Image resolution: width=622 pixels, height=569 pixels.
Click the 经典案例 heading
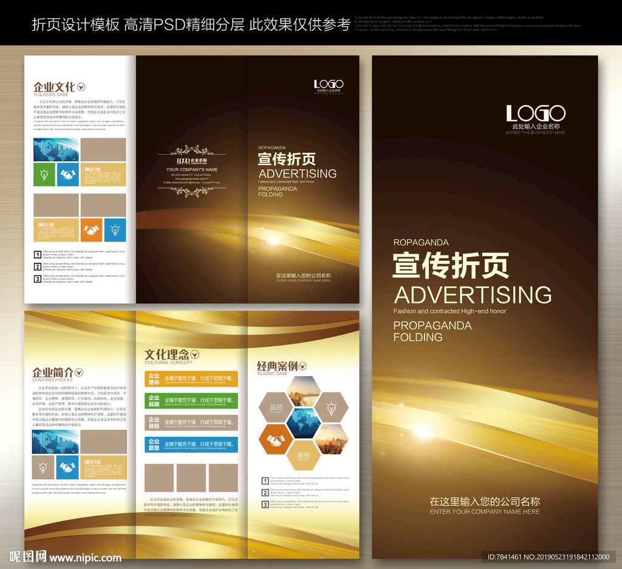point(277,366)
